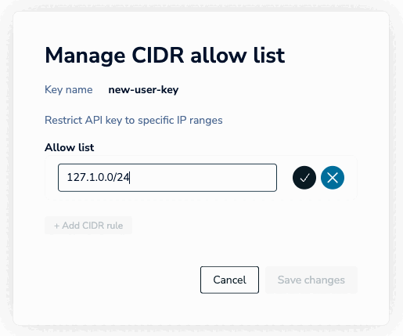Click empty space inside the CIDR input box
Screen dimensions: 403x336
click(x=203, y=178)
